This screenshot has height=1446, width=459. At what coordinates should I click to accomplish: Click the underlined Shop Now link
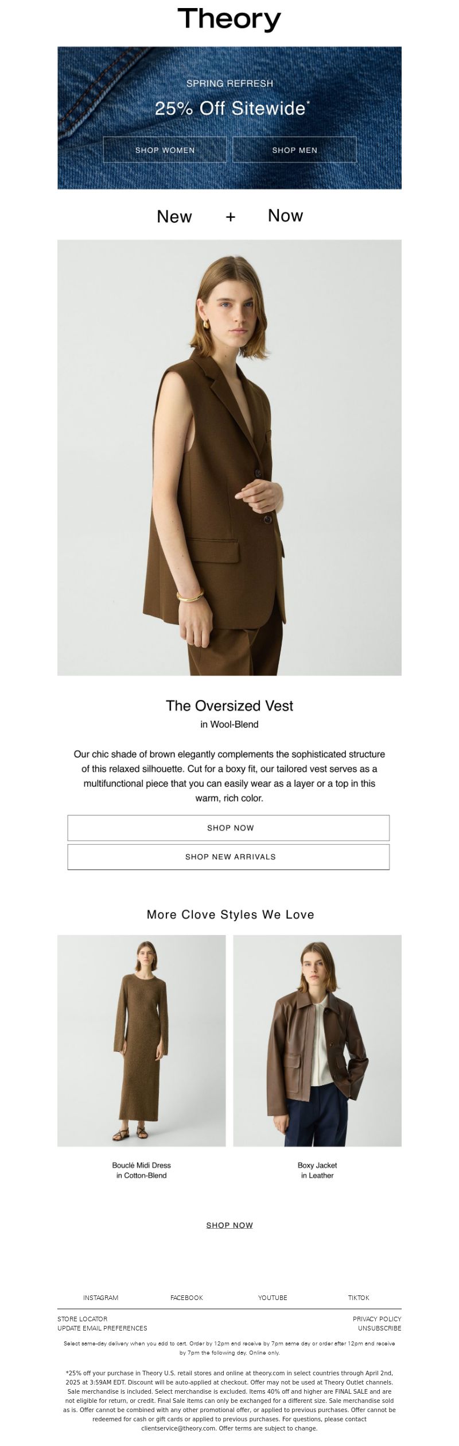(229, 1225)
